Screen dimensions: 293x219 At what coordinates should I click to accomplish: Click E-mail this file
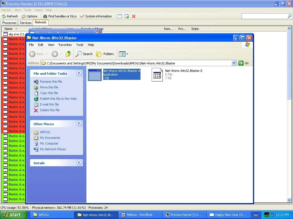pyautogui.click(x=49, y=104)
